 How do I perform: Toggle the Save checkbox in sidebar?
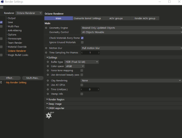coord(1,22)
